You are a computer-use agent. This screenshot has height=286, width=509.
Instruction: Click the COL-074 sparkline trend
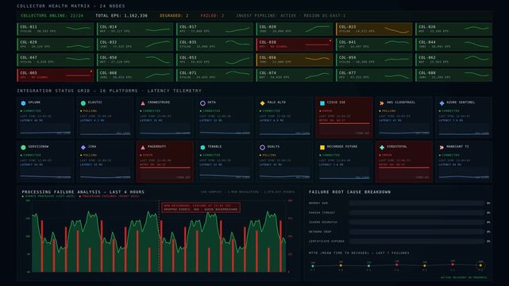click(x=317, y=75)
